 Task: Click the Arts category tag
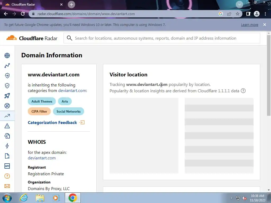point(65,101)
